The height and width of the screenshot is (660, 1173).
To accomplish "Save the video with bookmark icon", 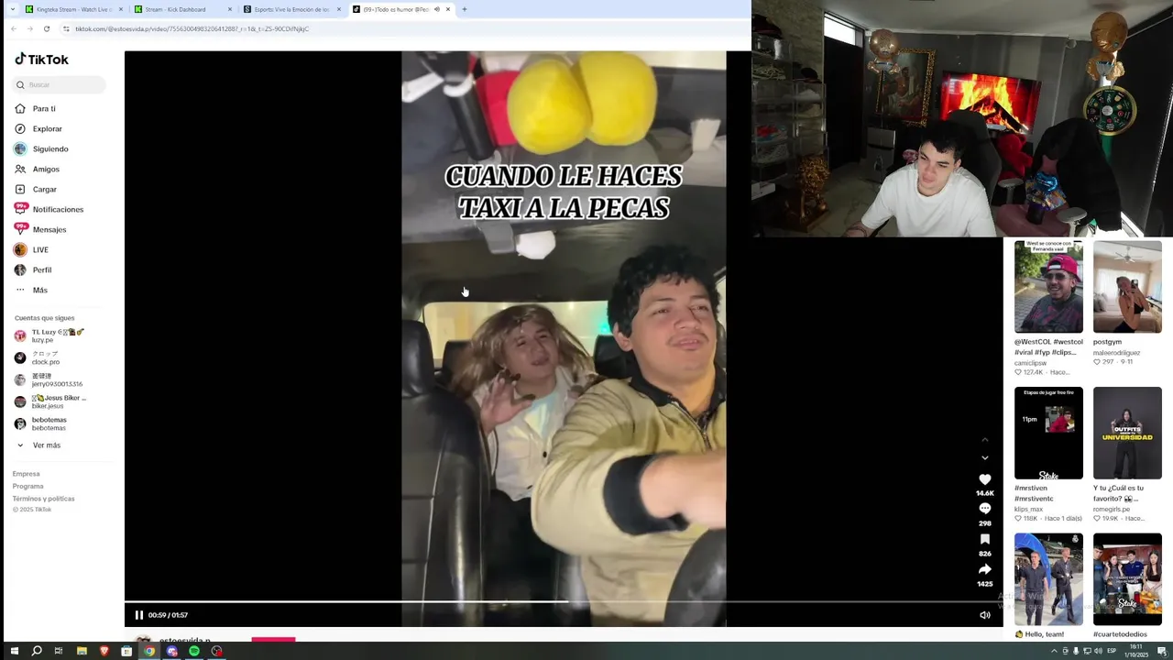I will [985, 539].
